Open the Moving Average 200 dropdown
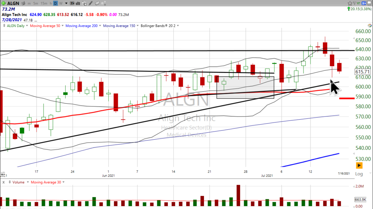The width and height of the screenshot is (373, 209). pyautogui.click(x=100, y=26)
